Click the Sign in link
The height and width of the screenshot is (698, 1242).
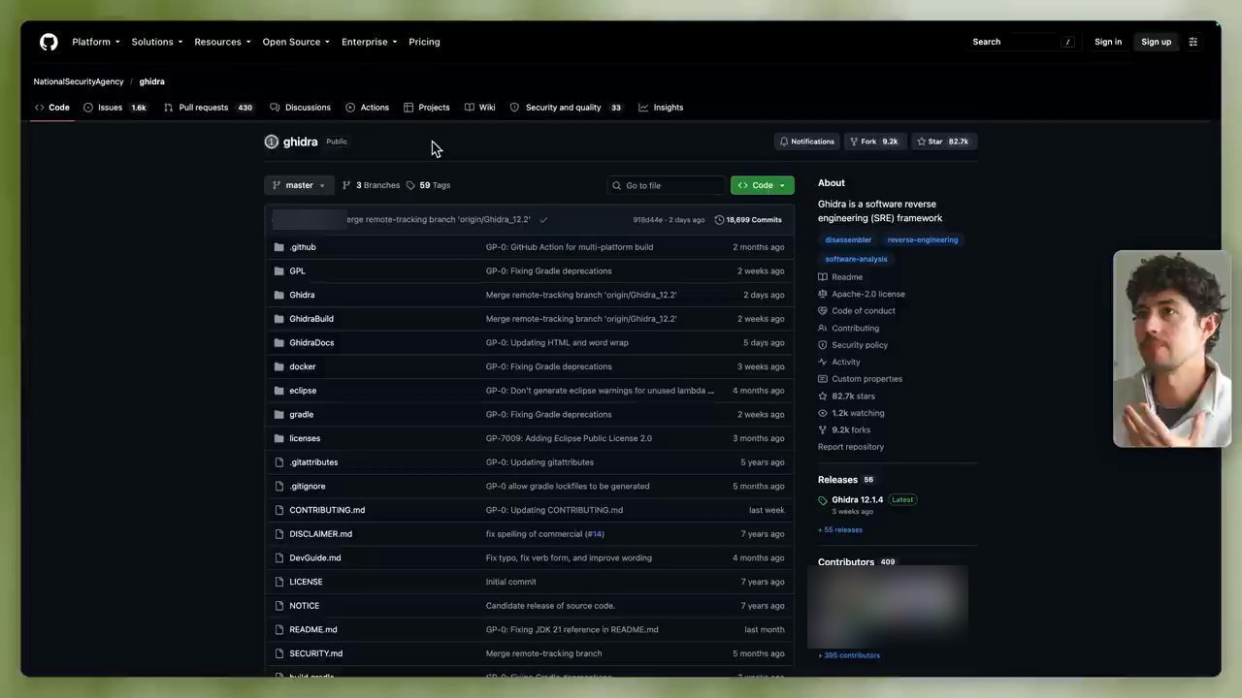[x=1108, y=42]
